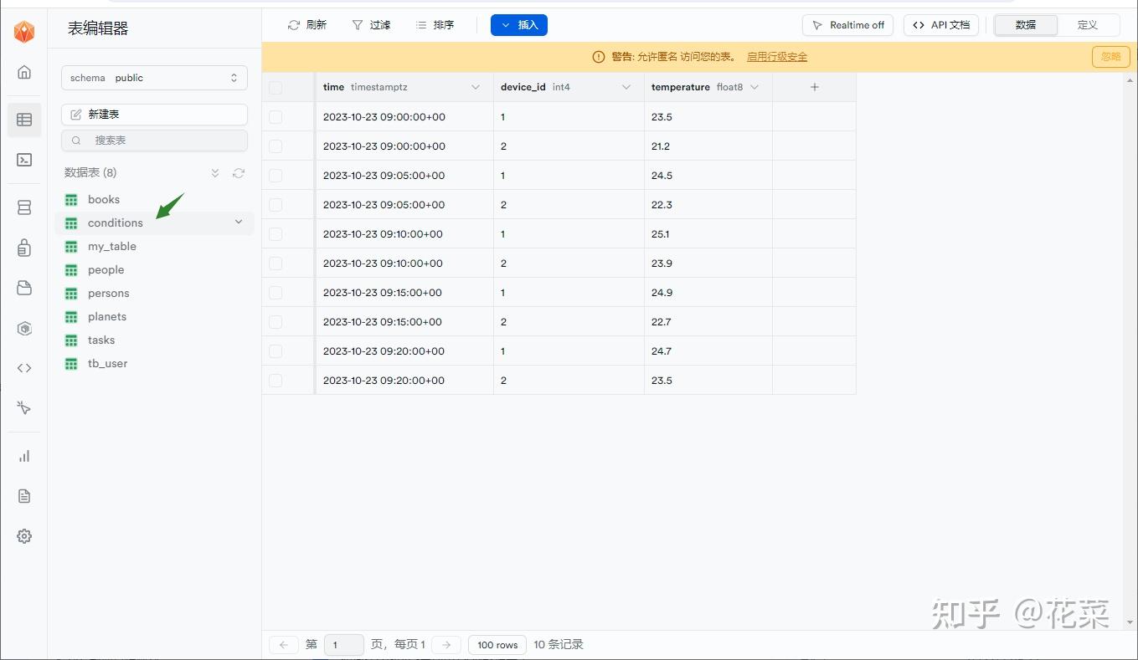The width and height of the screenshot is (1138, 660).
Task: Open the API docs angle-brackets sidebar icon
Action: pos(24,367)
